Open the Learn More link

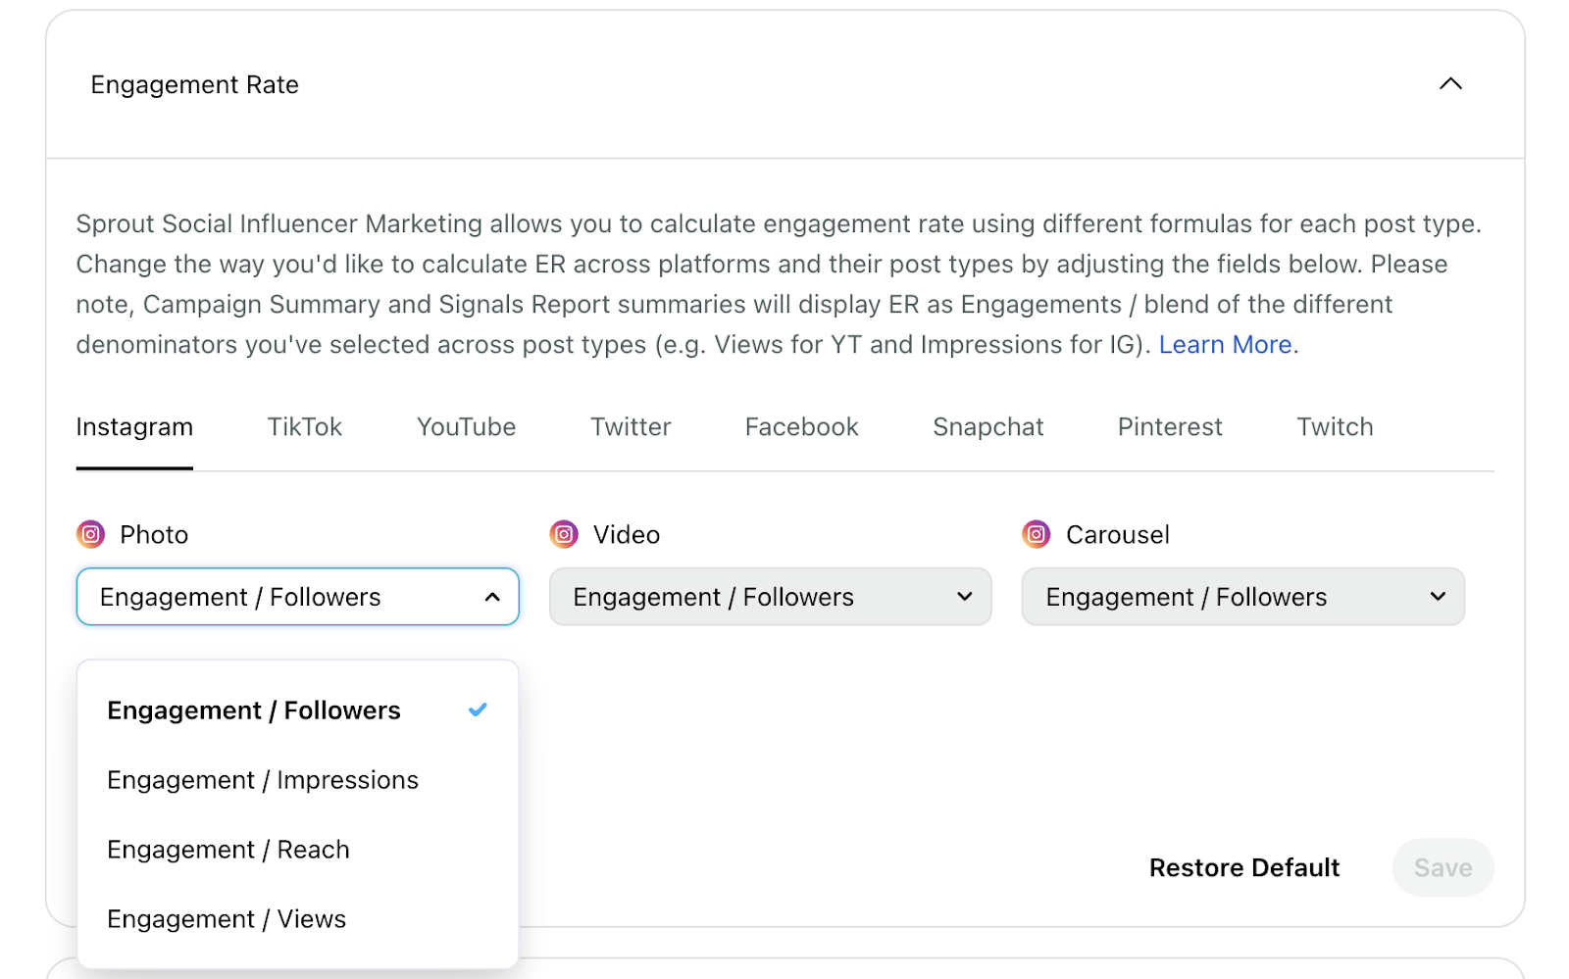click(1225, 345)
